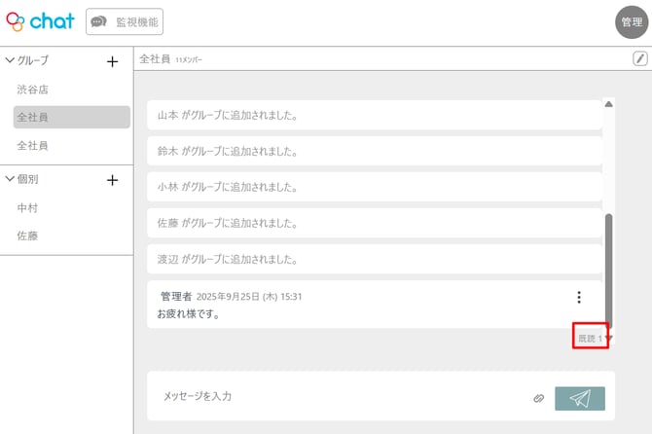The image size is (652, 434).
Task: Click the scroll down arrow in chat
Action: click(609, 339)
